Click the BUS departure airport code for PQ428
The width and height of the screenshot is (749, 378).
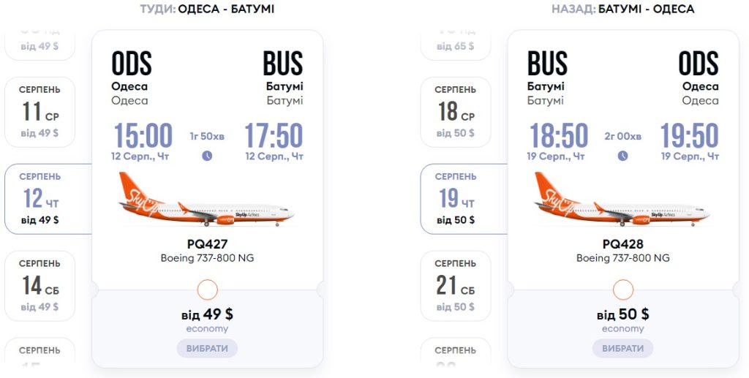[547, 64]
